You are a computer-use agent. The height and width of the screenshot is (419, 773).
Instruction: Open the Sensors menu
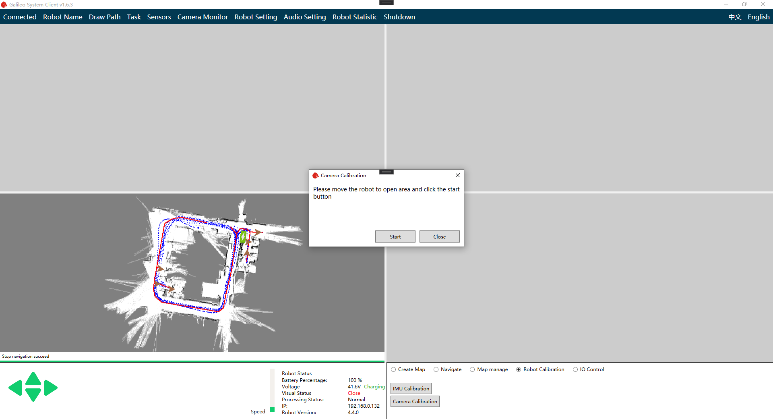[159, 17]
